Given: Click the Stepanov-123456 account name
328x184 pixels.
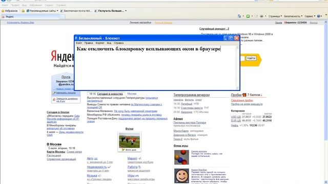Looking at the screenshot, I should tap(295, 22).
